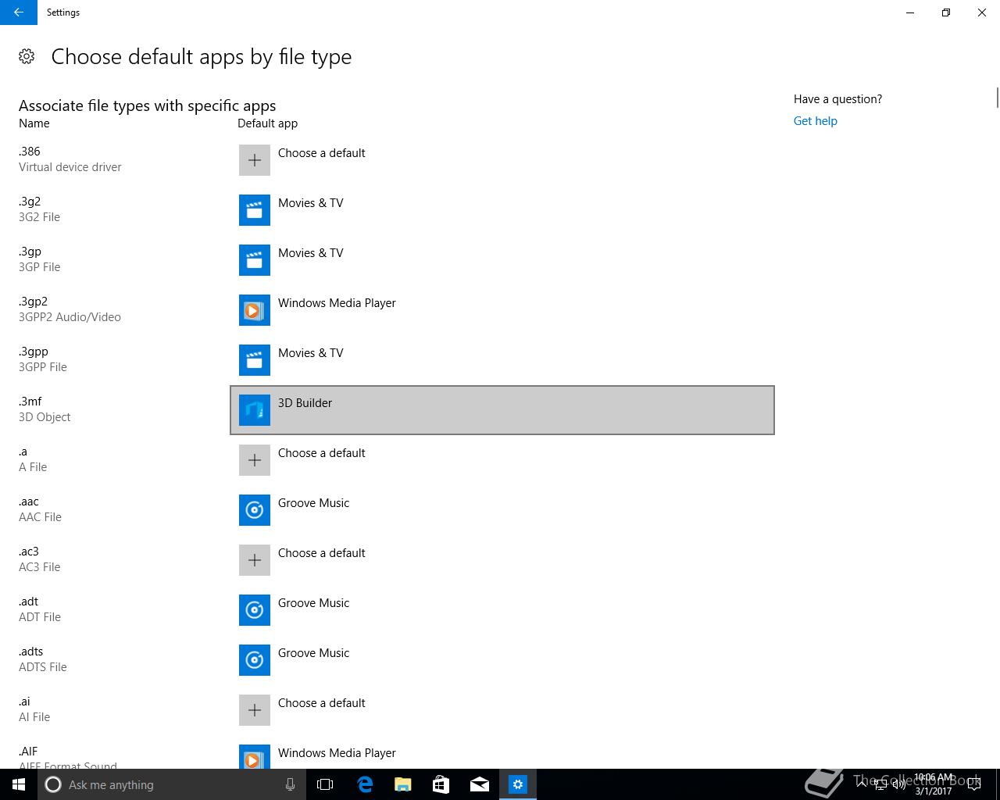Click plus icon next to .ac3 file type
The width and height of the screenshot is (1000, 800).
255,560
